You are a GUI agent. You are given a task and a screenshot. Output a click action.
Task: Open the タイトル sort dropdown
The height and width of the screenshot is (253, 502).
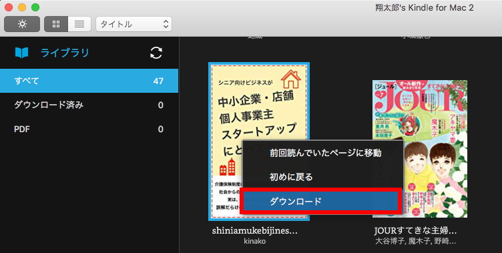coord(134,24)
